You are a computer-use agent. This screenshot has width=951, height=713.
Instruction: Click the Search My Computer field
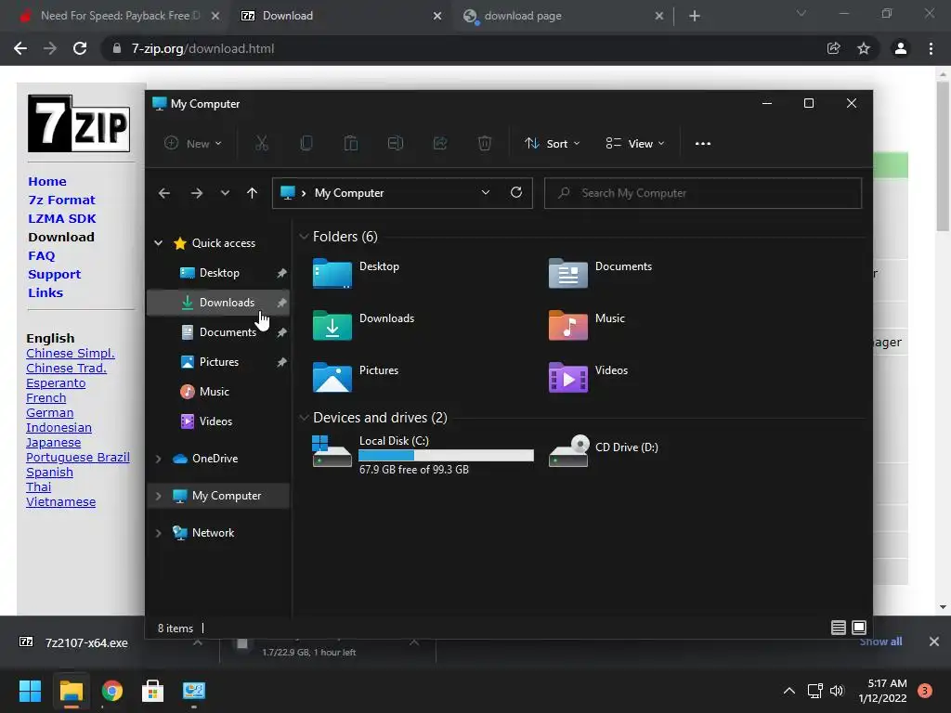tap(703, 193)
